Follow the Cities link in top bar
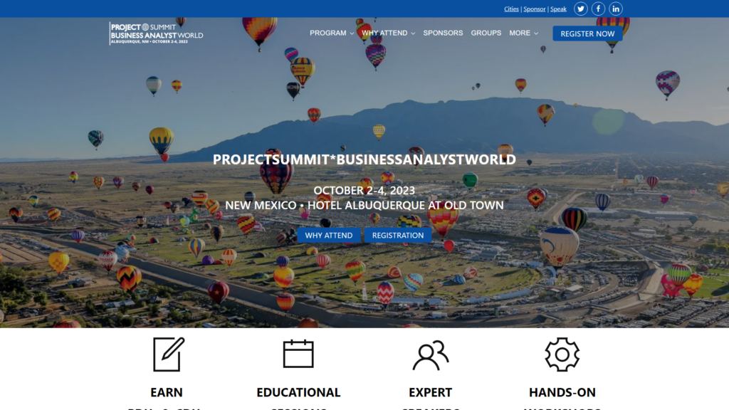Viewport: 729px width, 410px height. pyautogui.click(x=511, y=9)
